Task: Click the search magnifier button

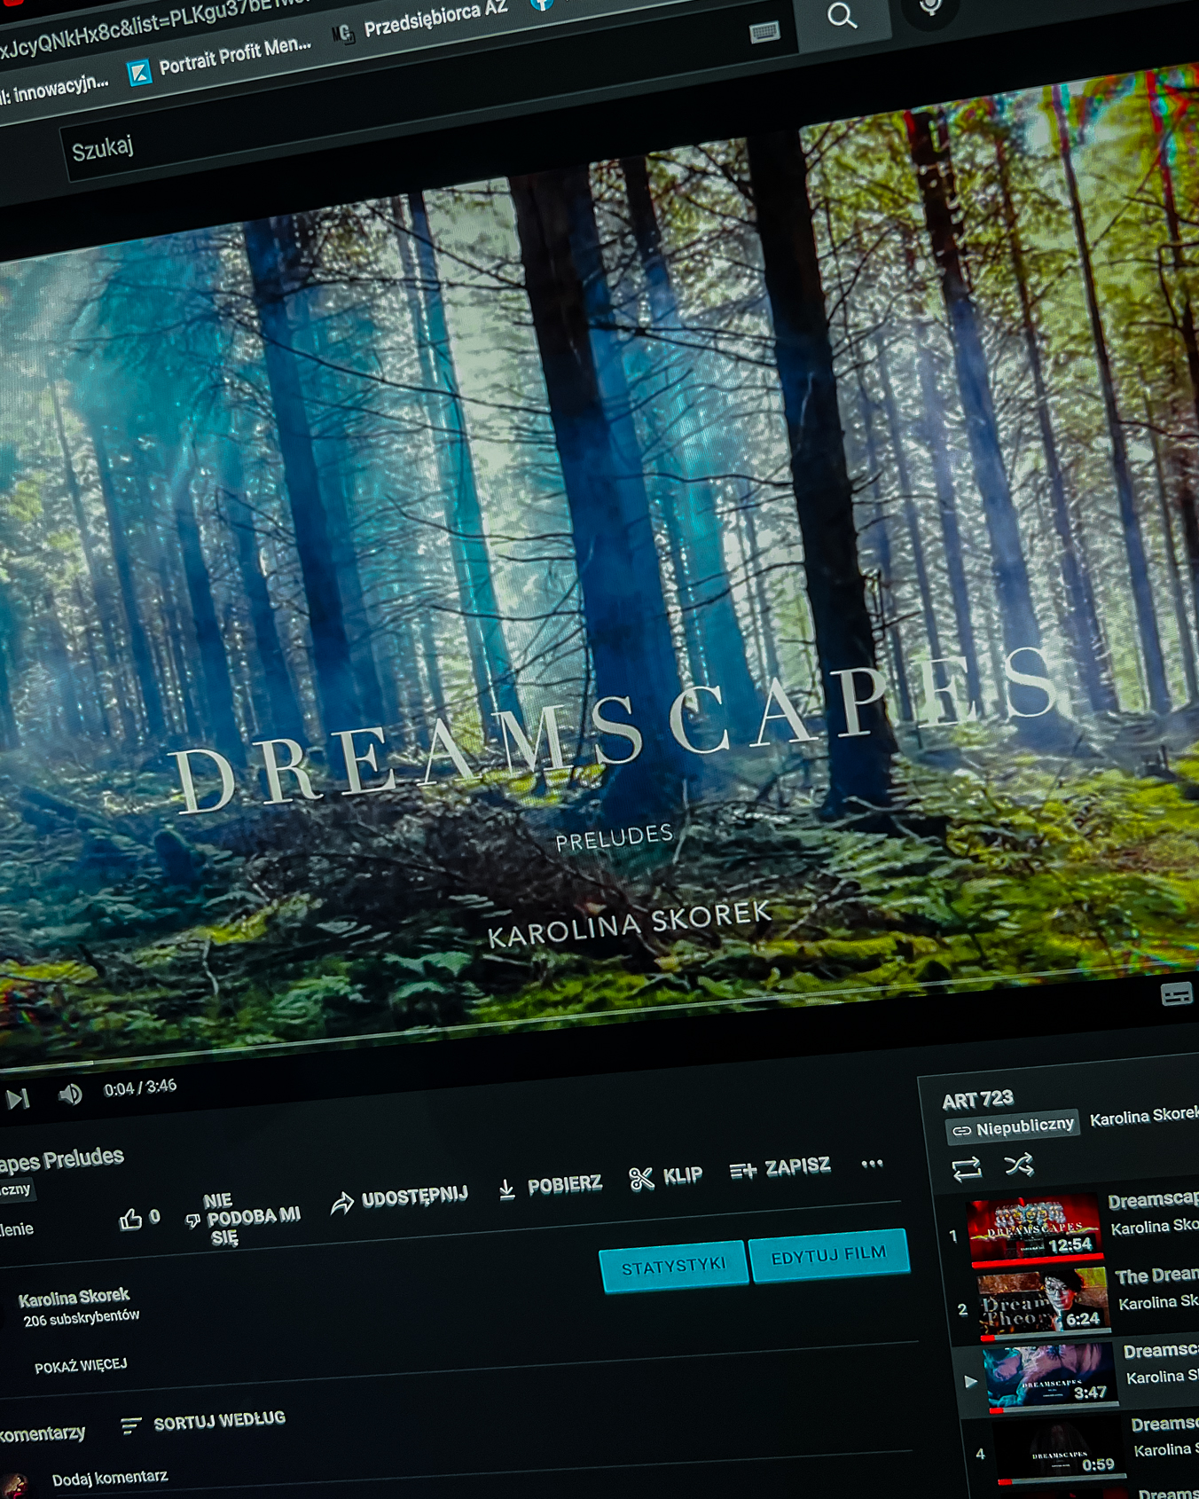Action: [x=842, y=16]
